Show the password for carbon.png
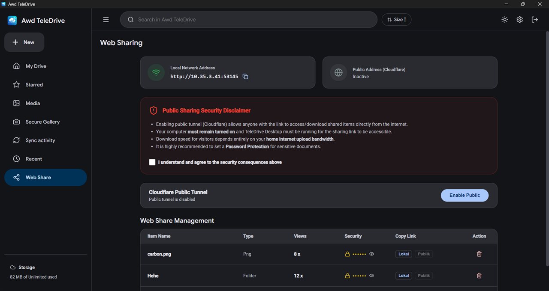The width and height of the screenshot is (549, 291). point(371,254)
